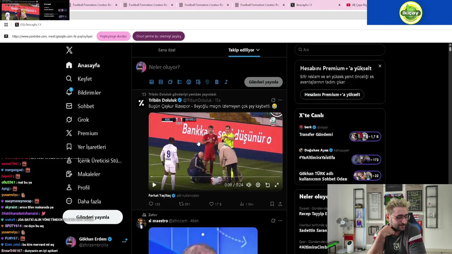This screenshot has width=452, height=254.
Task: Mute the video with volume icon
Action: [x=249, y=185]
